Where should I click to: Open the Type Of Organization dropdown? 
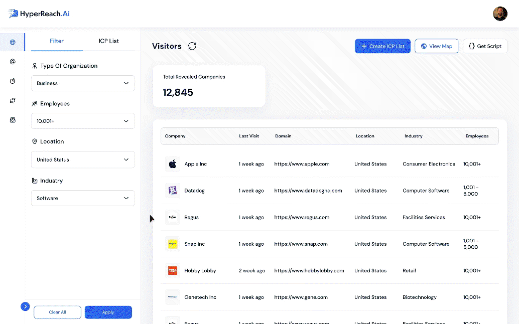coord(83,83)
